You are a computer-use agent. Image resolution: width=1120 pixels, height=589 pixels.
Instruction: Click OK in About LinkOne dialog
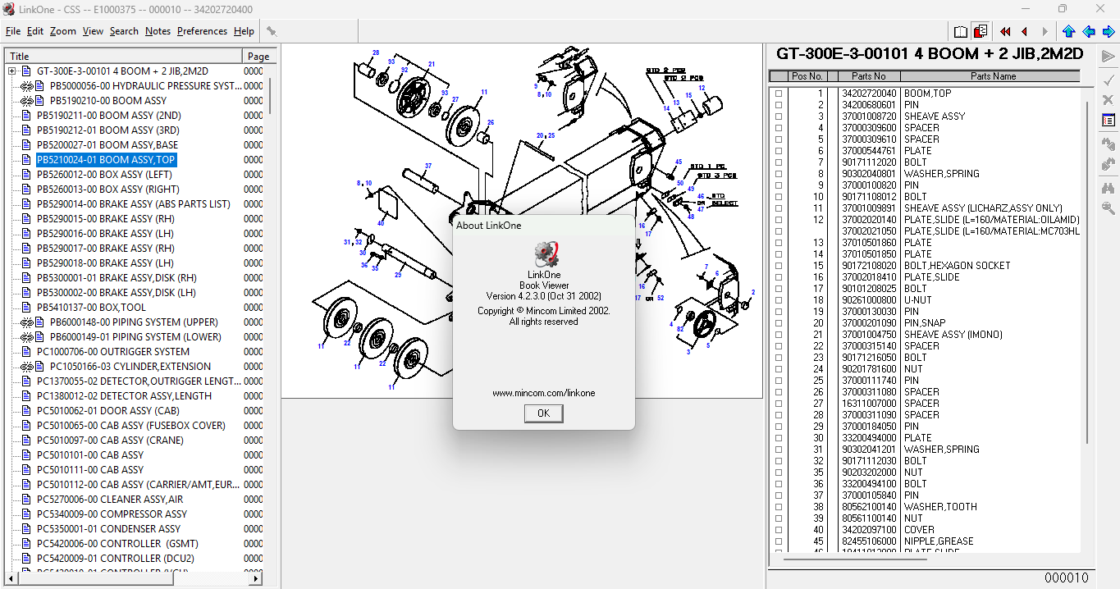click(x=543, y=413)
